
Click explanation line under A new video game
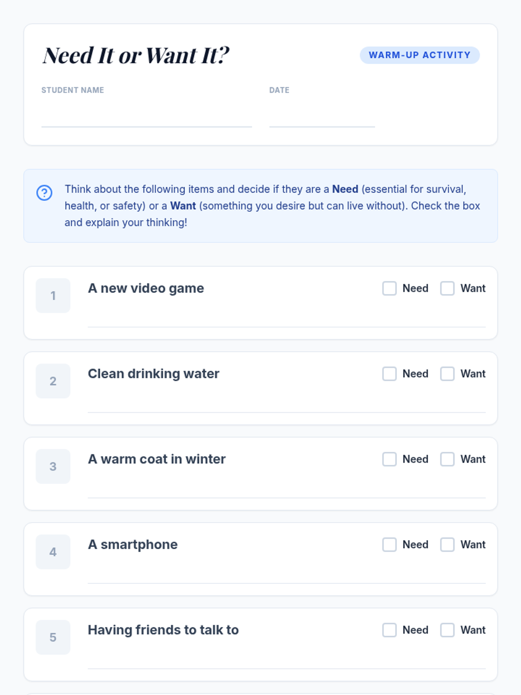point(287,319)
